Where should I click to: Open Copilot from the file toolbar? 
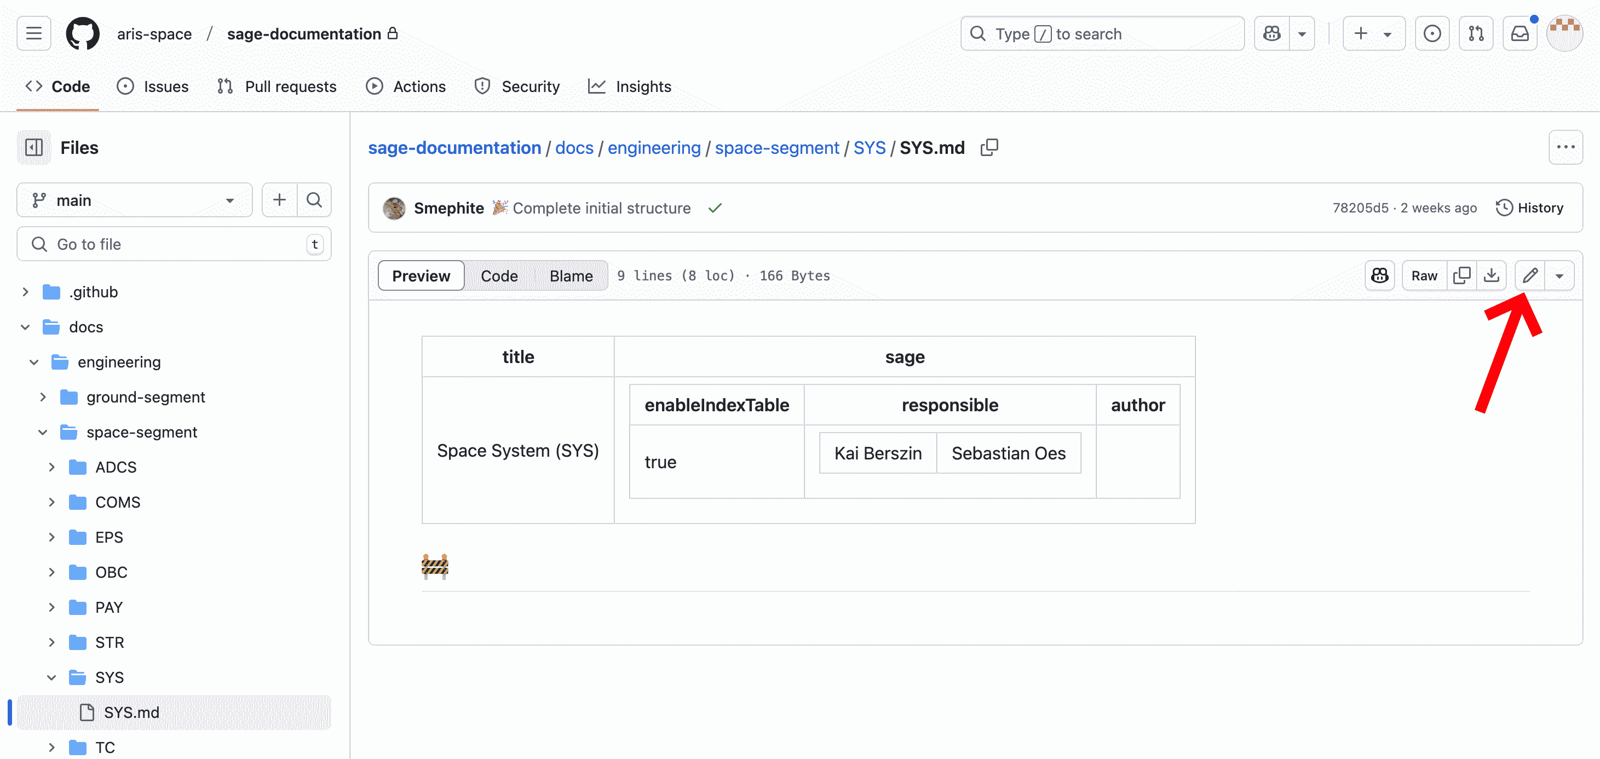coord(1379,275)
